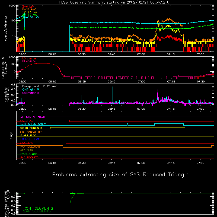Click the orange 6-12 keV flare peak near 07:15

pos(170,19)
